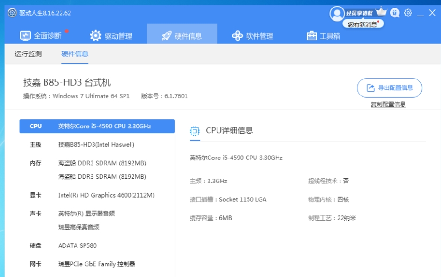Open settings via the title bar gear icon
441x277 pixels.
point(408,13)
